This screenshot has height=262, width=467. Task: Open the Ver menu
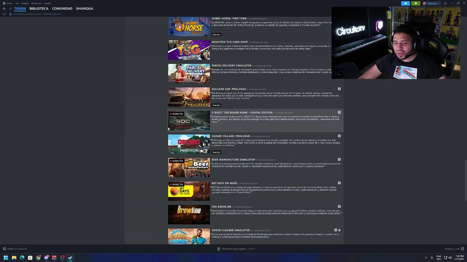click(x=17, y=3)
